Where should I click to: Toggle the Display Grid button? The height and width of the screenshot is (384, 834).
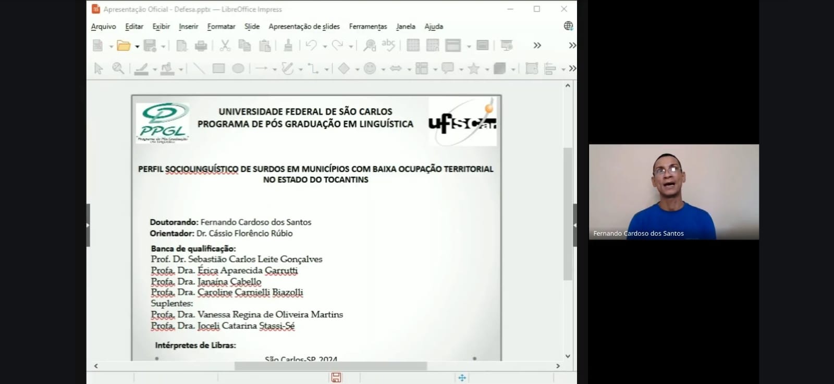(413, 46)
